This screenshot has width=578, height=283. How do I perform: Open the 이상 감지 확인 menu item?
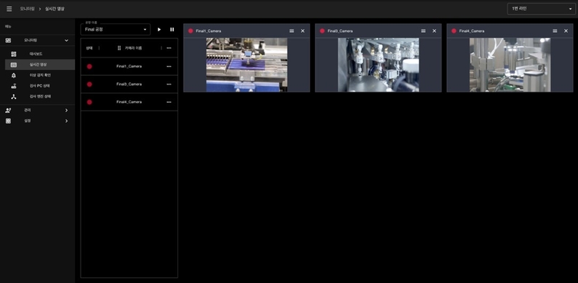coord(40,75)
